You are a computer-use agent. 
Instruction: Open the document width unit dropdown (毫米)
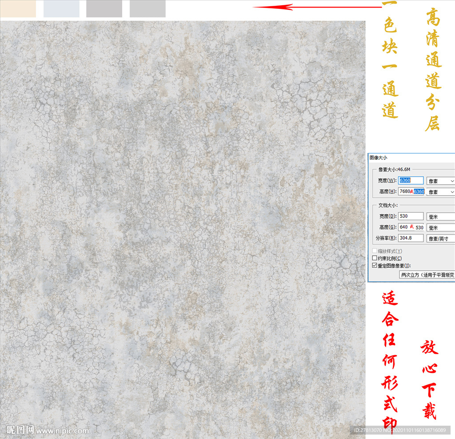(x=440, y=217)
